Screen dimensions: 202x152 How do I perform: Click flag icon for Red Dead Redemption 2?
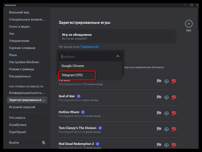click(x=159, y=145)
